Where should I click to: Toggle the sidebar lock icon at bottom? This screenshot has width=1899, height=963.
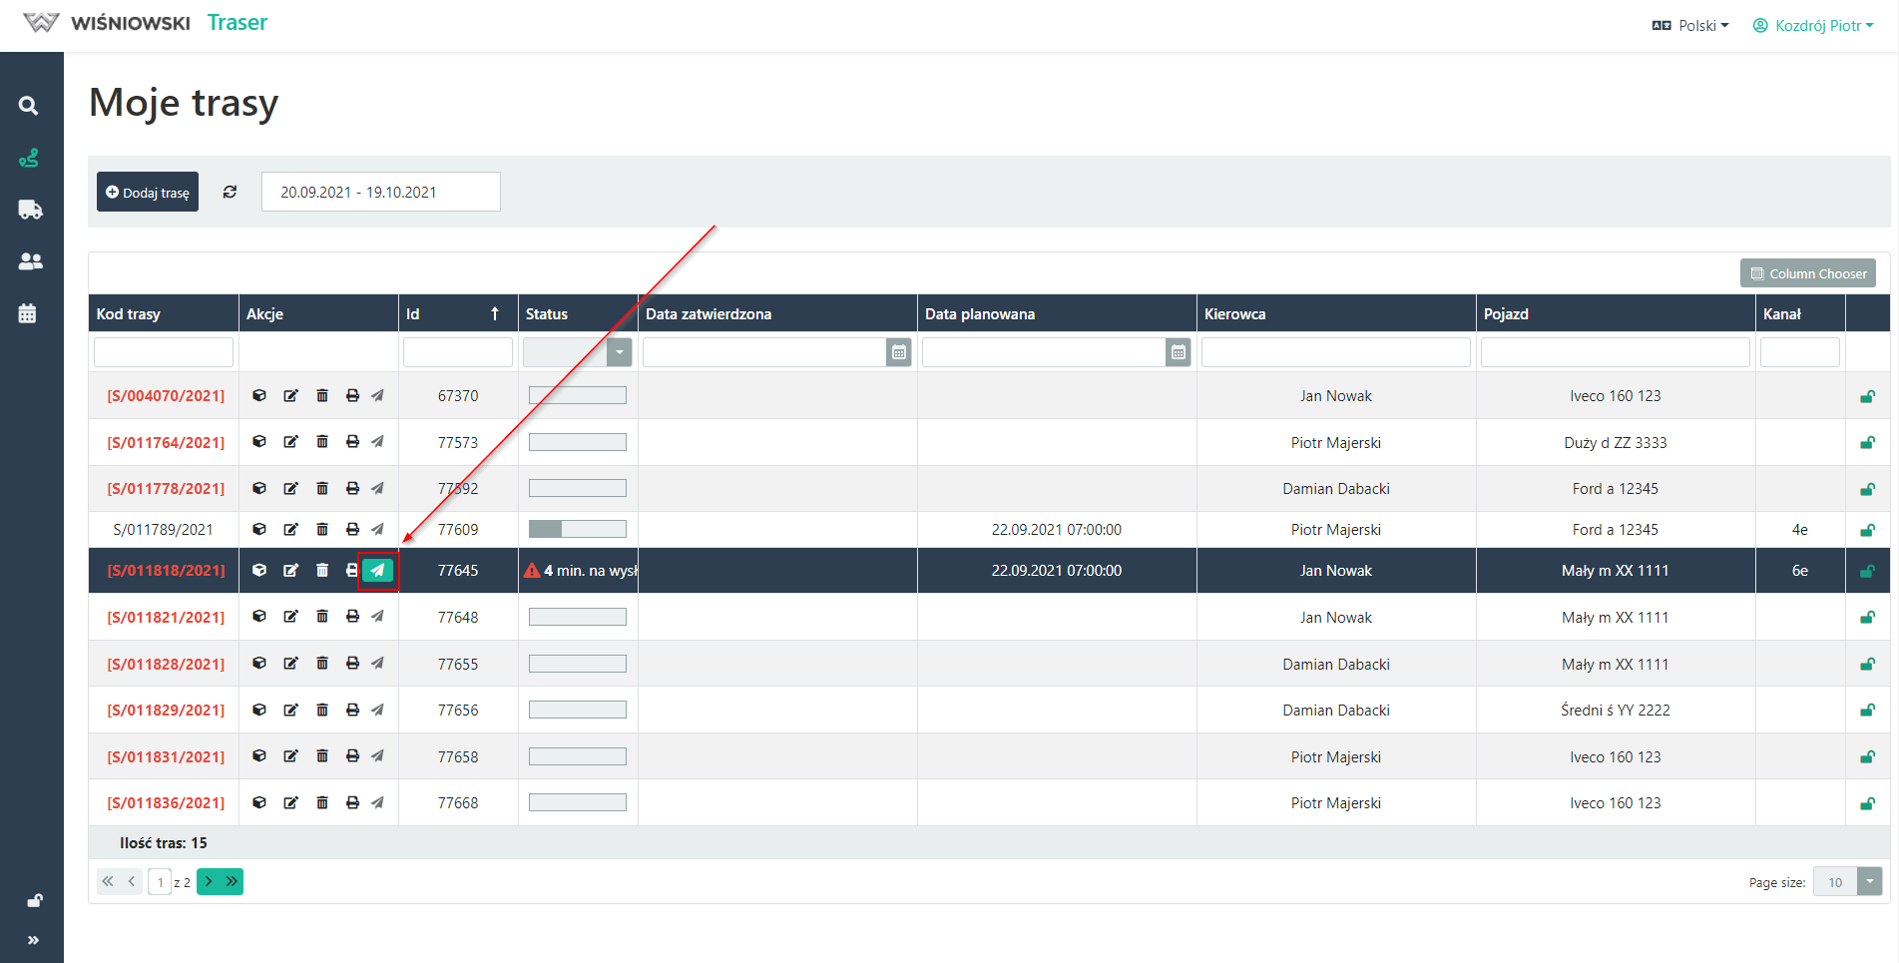point(34,900)
